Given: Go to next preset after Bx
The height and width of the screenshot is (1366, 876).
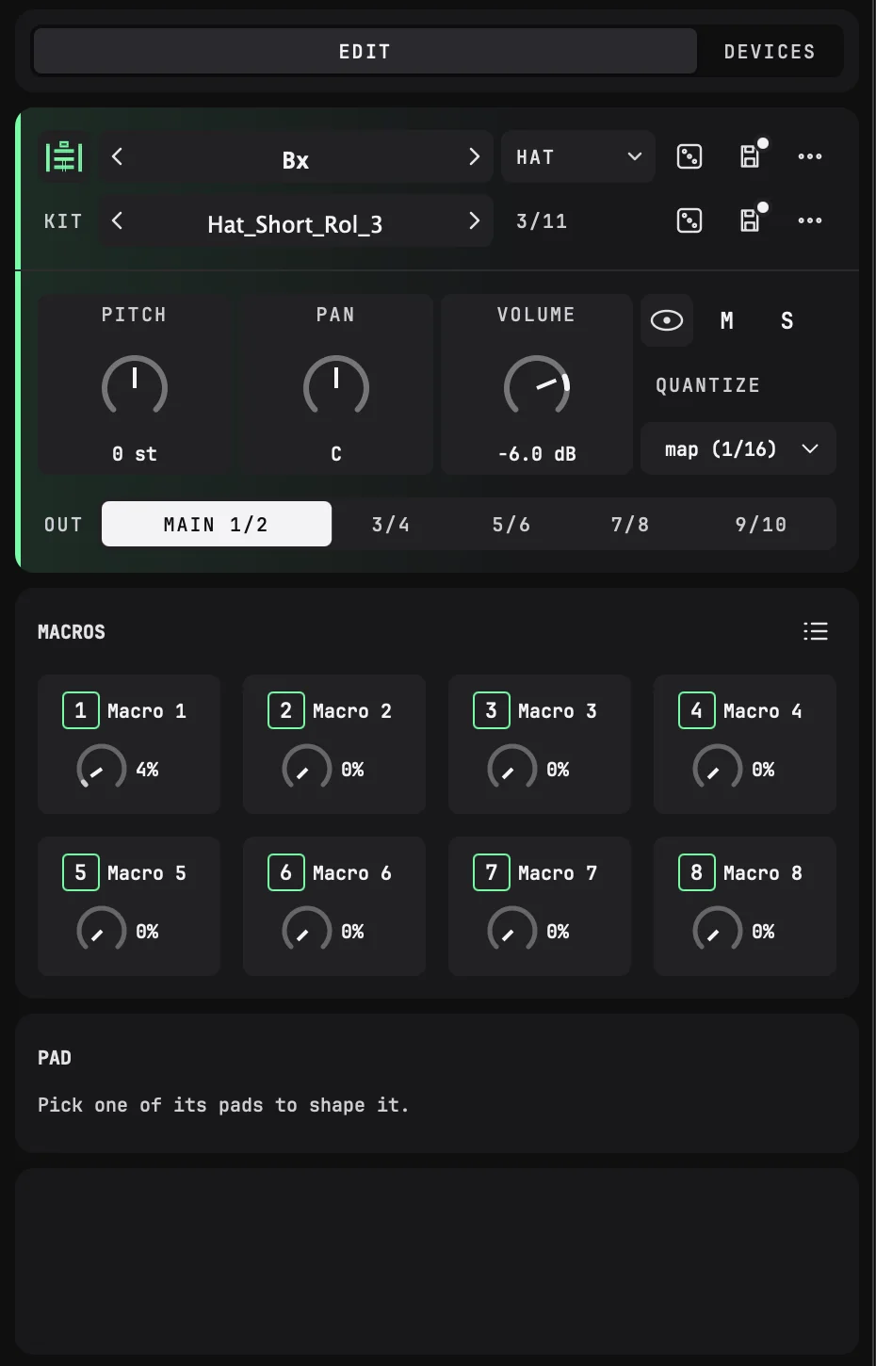Looking at the screenshot, I should 474,156.
